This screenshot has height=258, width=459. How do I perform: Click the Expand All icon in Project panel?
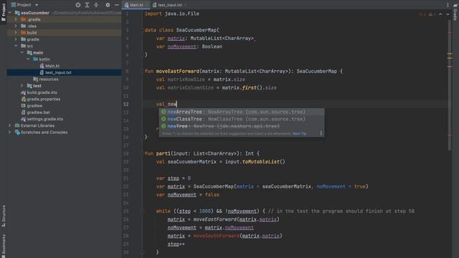click(x=87, y=5)
